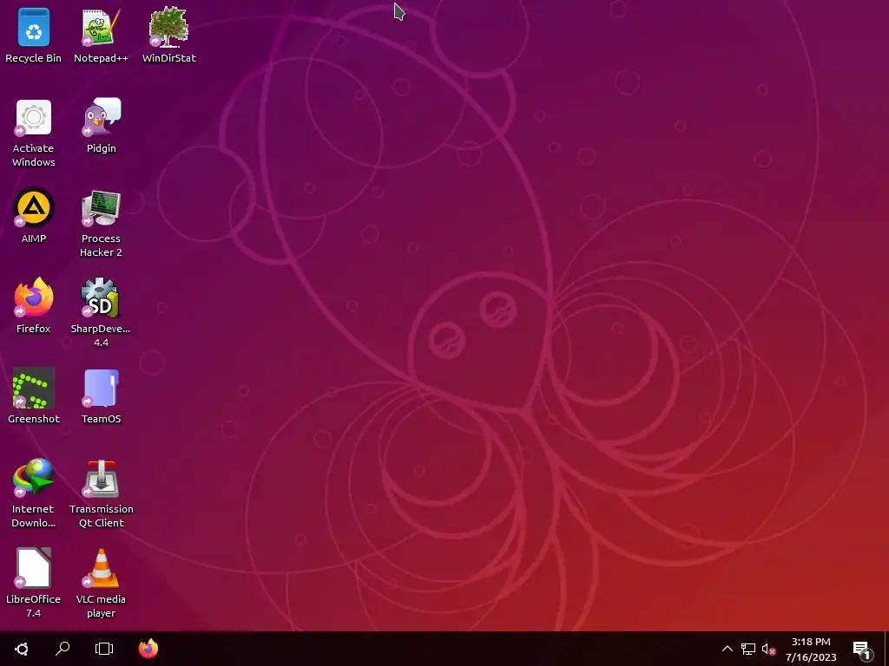889x666 pixels.
Task: Open the taskbar clock showing 3:18 PM
Action: 811,649
